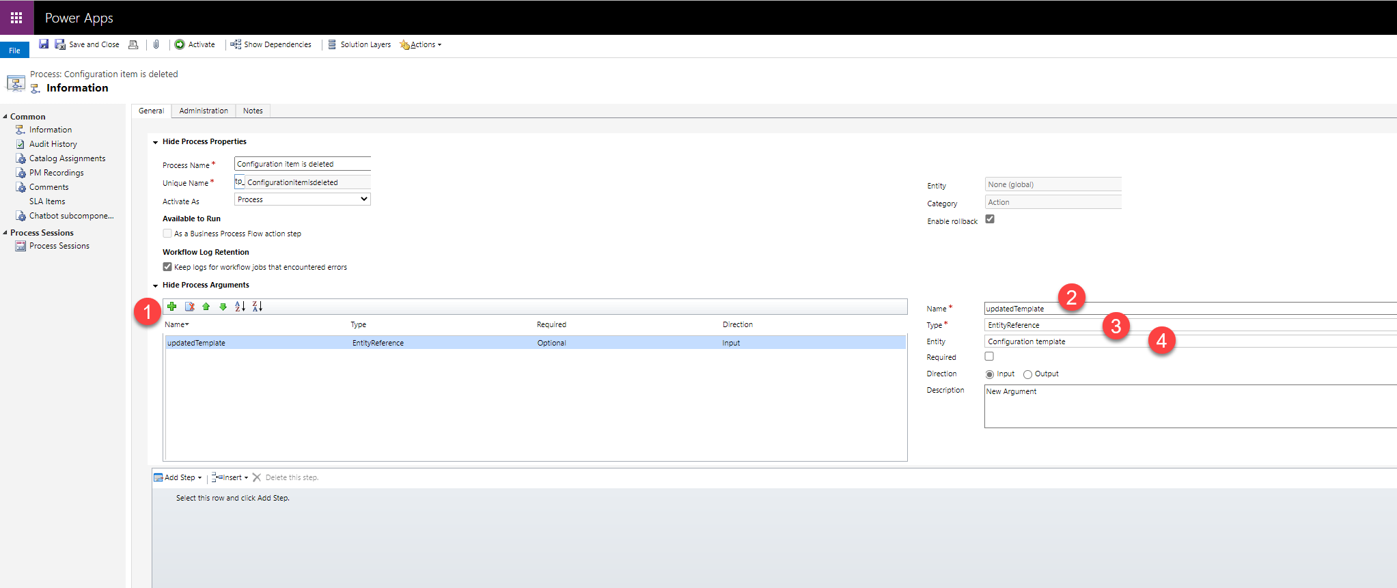The width and height of the screenshot is (1397, 588).
Task: Open the app launcher waffle icon
Action: pos(16,18)
